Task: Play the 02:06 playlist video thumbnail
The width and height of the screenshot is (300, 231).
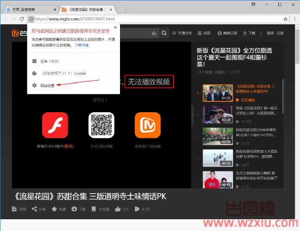Action: point(218,136)
